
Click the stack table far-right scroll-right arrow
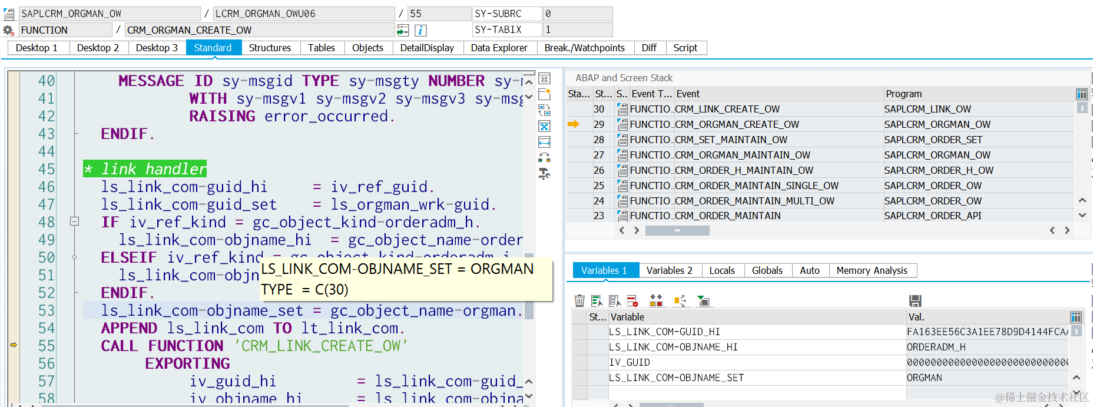click(x=1067, y=230)
